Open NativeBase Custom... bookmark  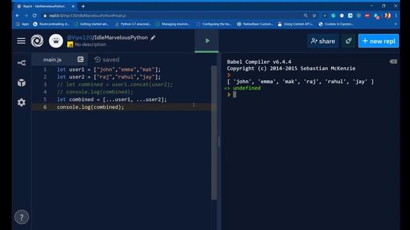(x=255, y=24)
